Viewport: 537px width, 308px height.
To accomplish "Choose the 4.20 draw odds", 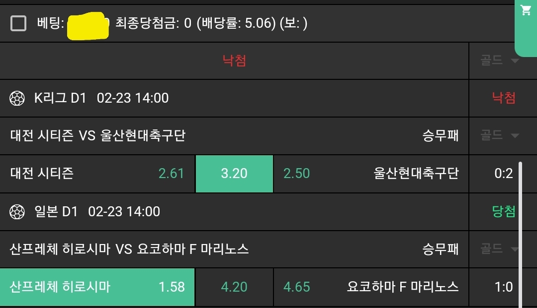I will [234, 287].
